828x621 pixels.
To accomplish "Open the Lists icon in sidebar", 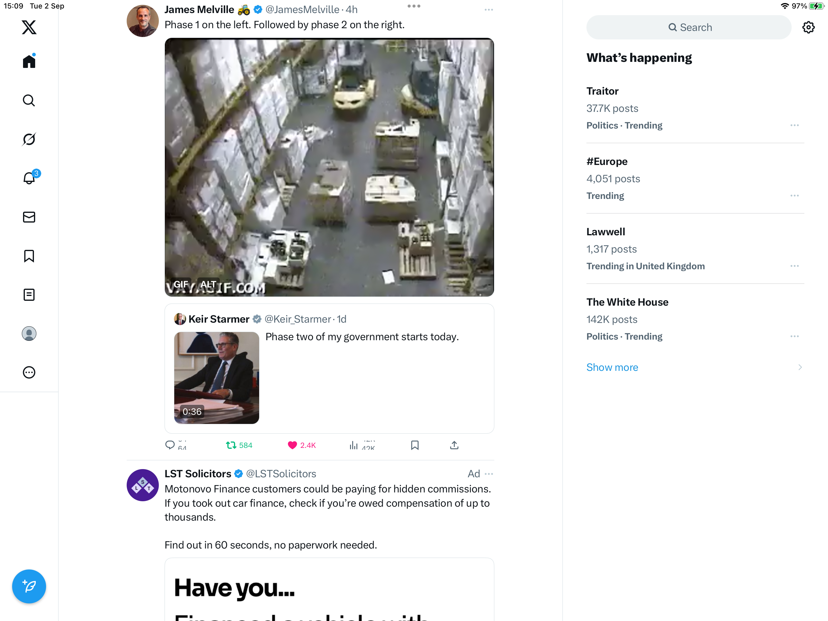I will 29,295.
